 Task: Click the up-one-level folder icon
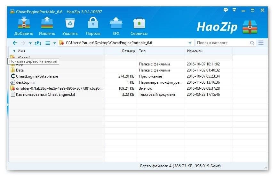pyautogui.click(x=37, y=43)
